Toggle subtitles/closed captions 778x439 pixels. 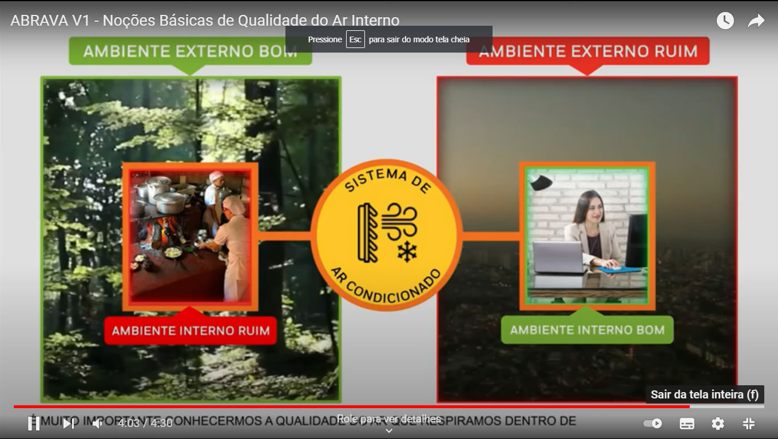[686, 424]
